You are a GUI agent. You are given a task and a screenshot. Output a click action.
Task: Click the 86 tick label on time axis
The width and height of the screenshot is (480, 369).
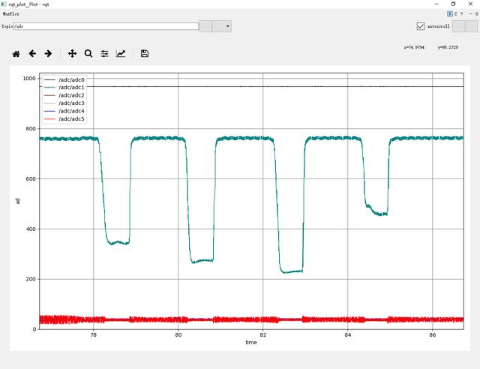432,335
